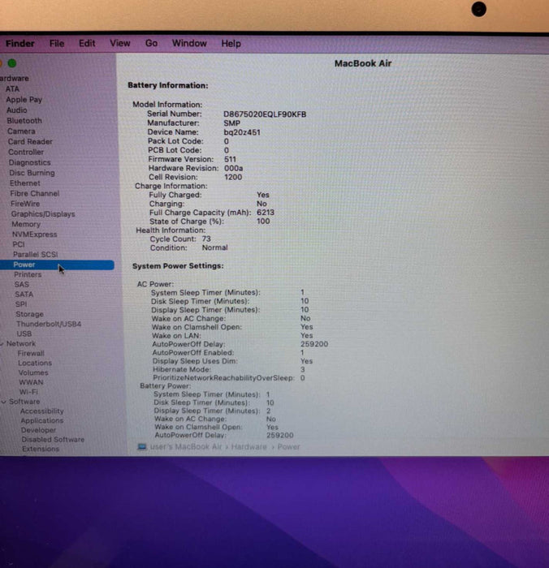Image resolution: width=549 pixels, height=568 pixels.
Task: Select Wi-Fi under Network
Action: pyautogui.click(x=28, y=392)
